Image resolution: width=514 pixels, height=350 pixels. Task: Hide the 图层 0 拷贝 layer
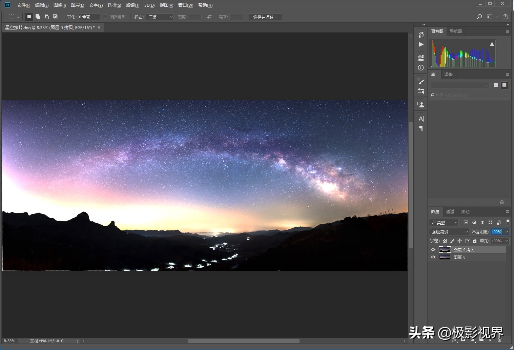433,250
